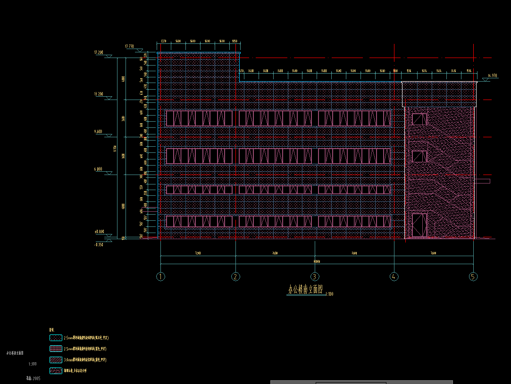
Task: Select the ground floor door in stair tower
Action: click(419, 225)
